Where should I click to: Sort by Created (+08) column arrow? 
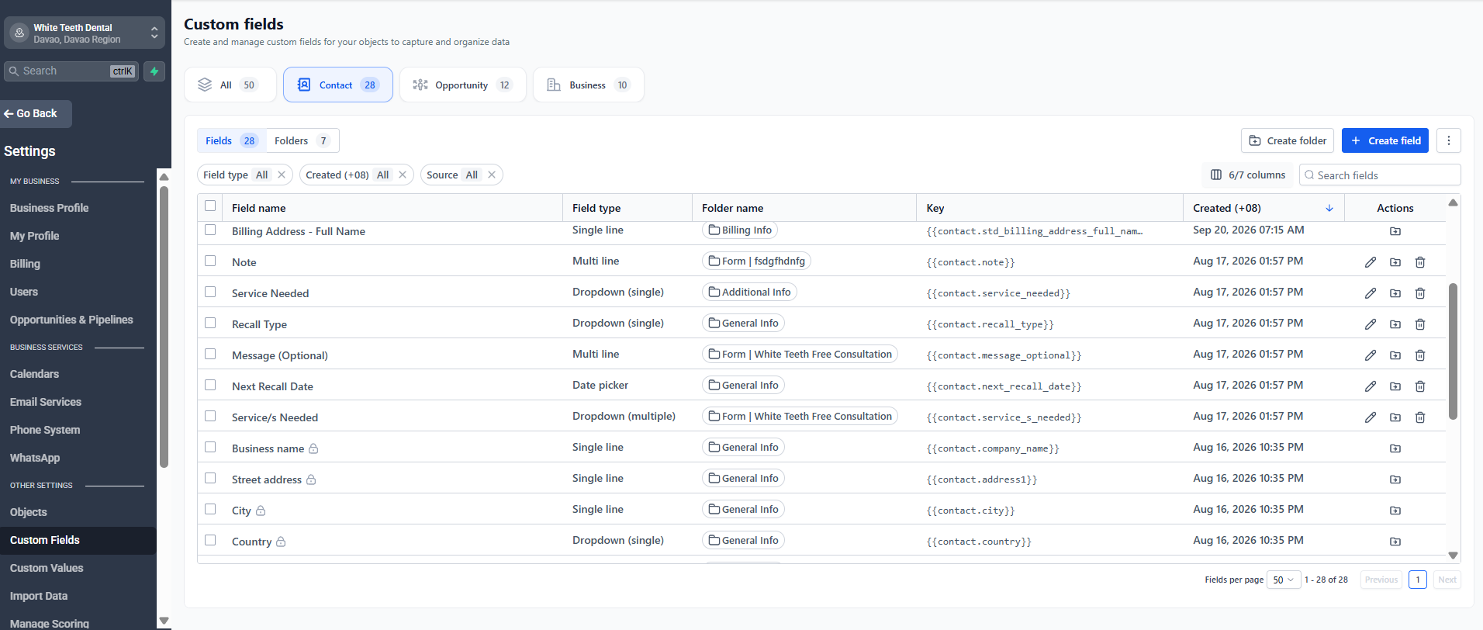coord(1329,208)
